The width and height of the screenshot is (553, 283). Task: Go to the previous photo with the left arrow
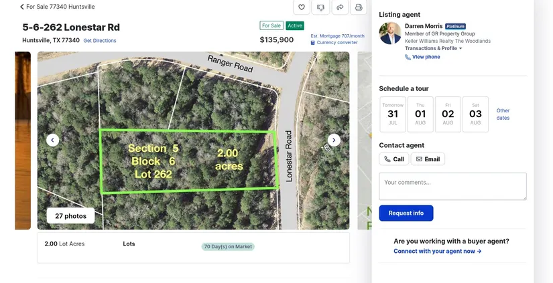tap(53, 140)
